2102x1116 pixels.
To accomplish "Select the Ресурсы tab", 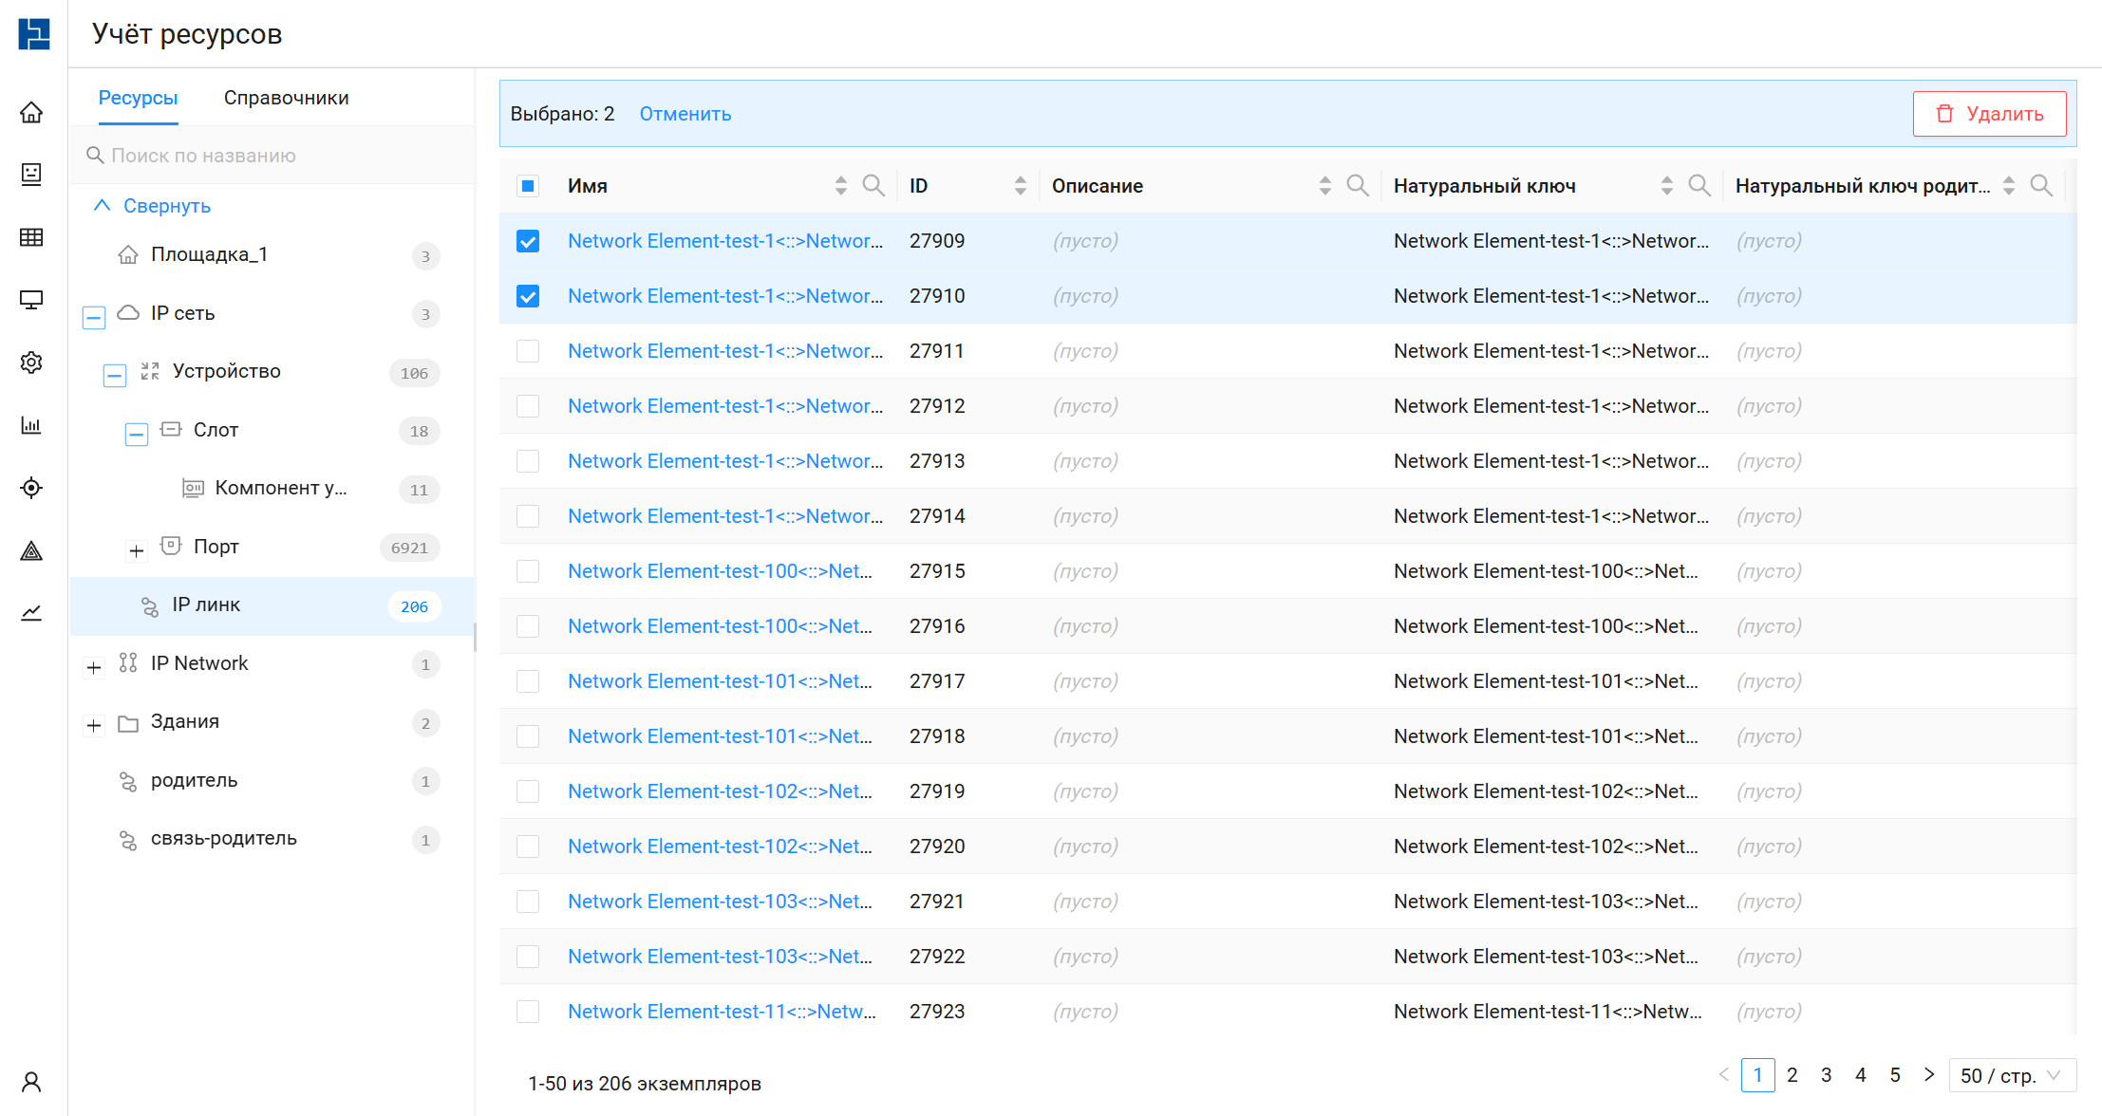I will [138, 98].
